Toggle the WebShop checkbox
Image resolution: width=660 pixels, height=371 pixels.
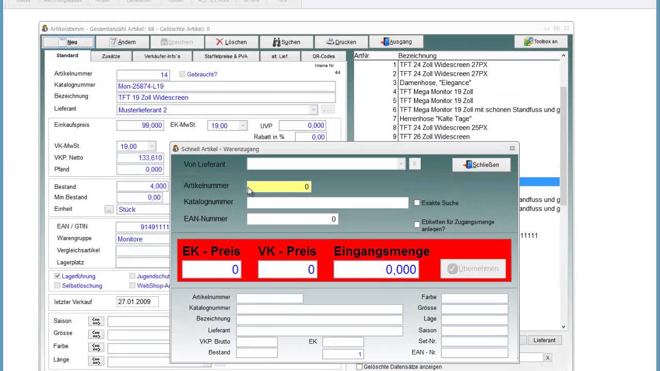click(x=133, y=285)
